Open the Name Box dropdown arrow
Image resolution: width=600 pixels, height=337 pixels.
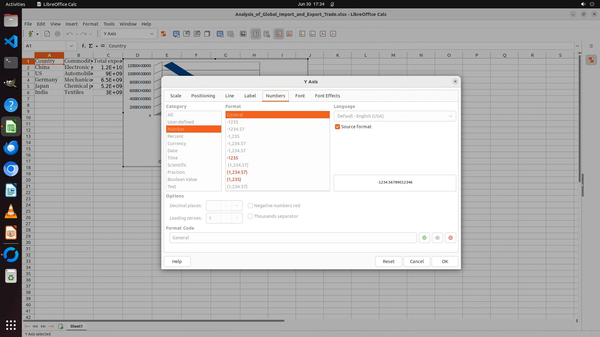(72, 46)
